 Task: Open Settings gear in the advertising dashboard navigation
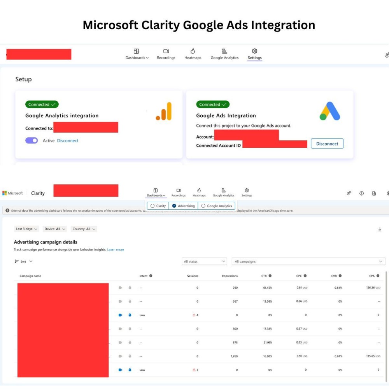247,190
